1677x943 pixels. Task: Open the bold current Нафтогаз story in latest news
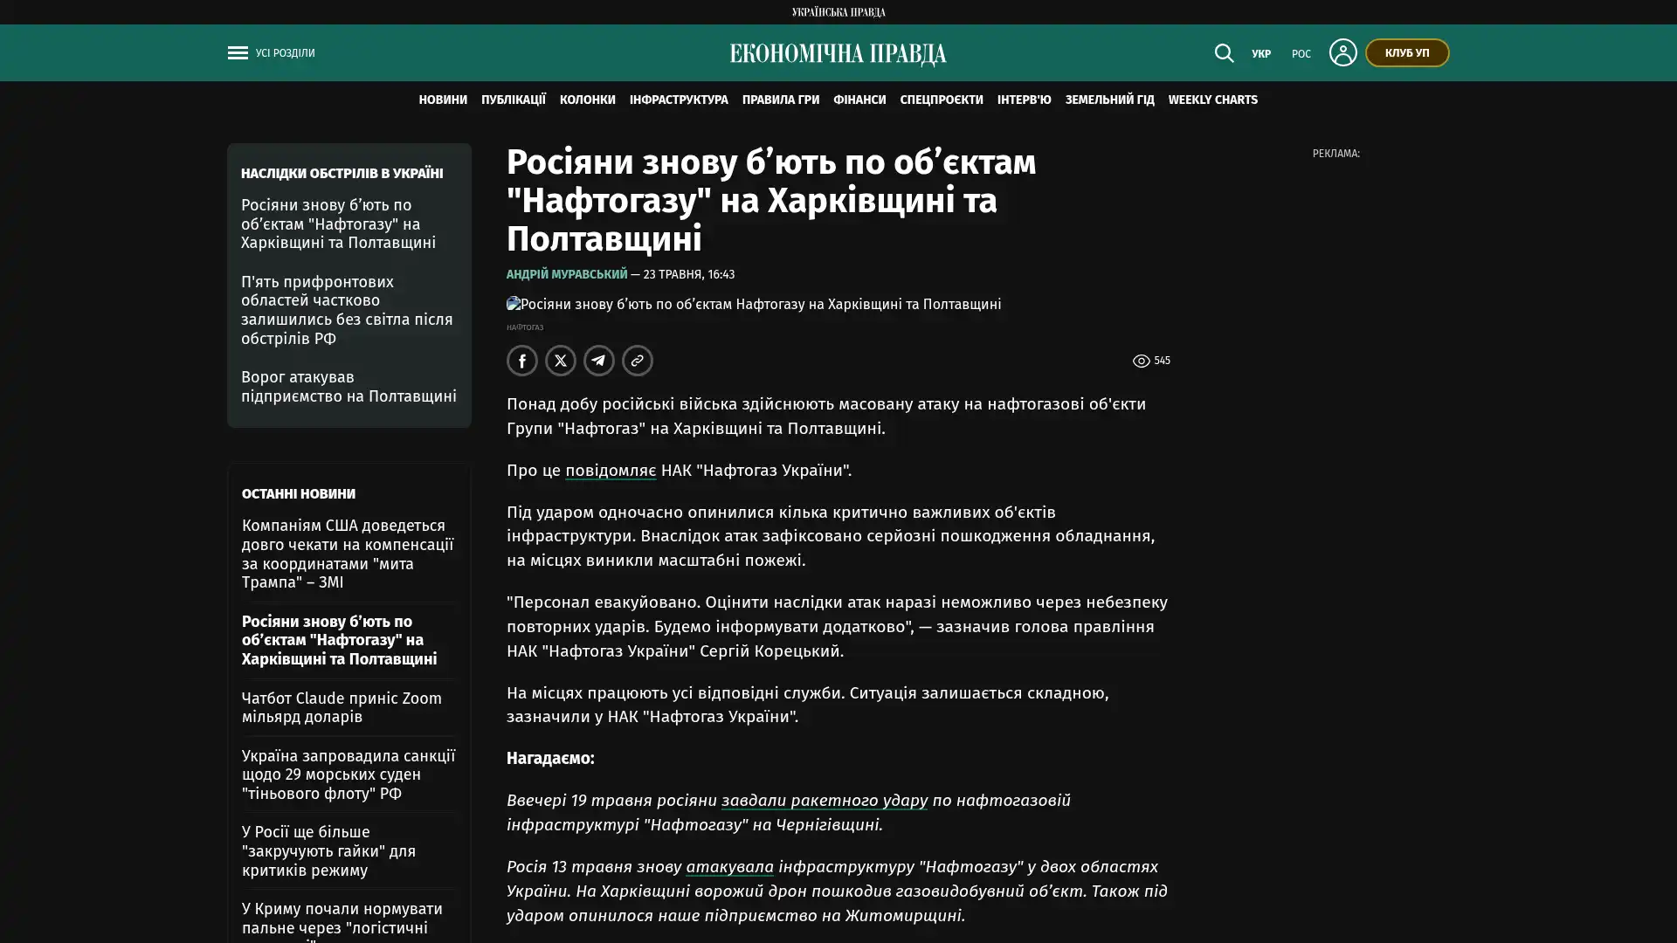[339, 640]
